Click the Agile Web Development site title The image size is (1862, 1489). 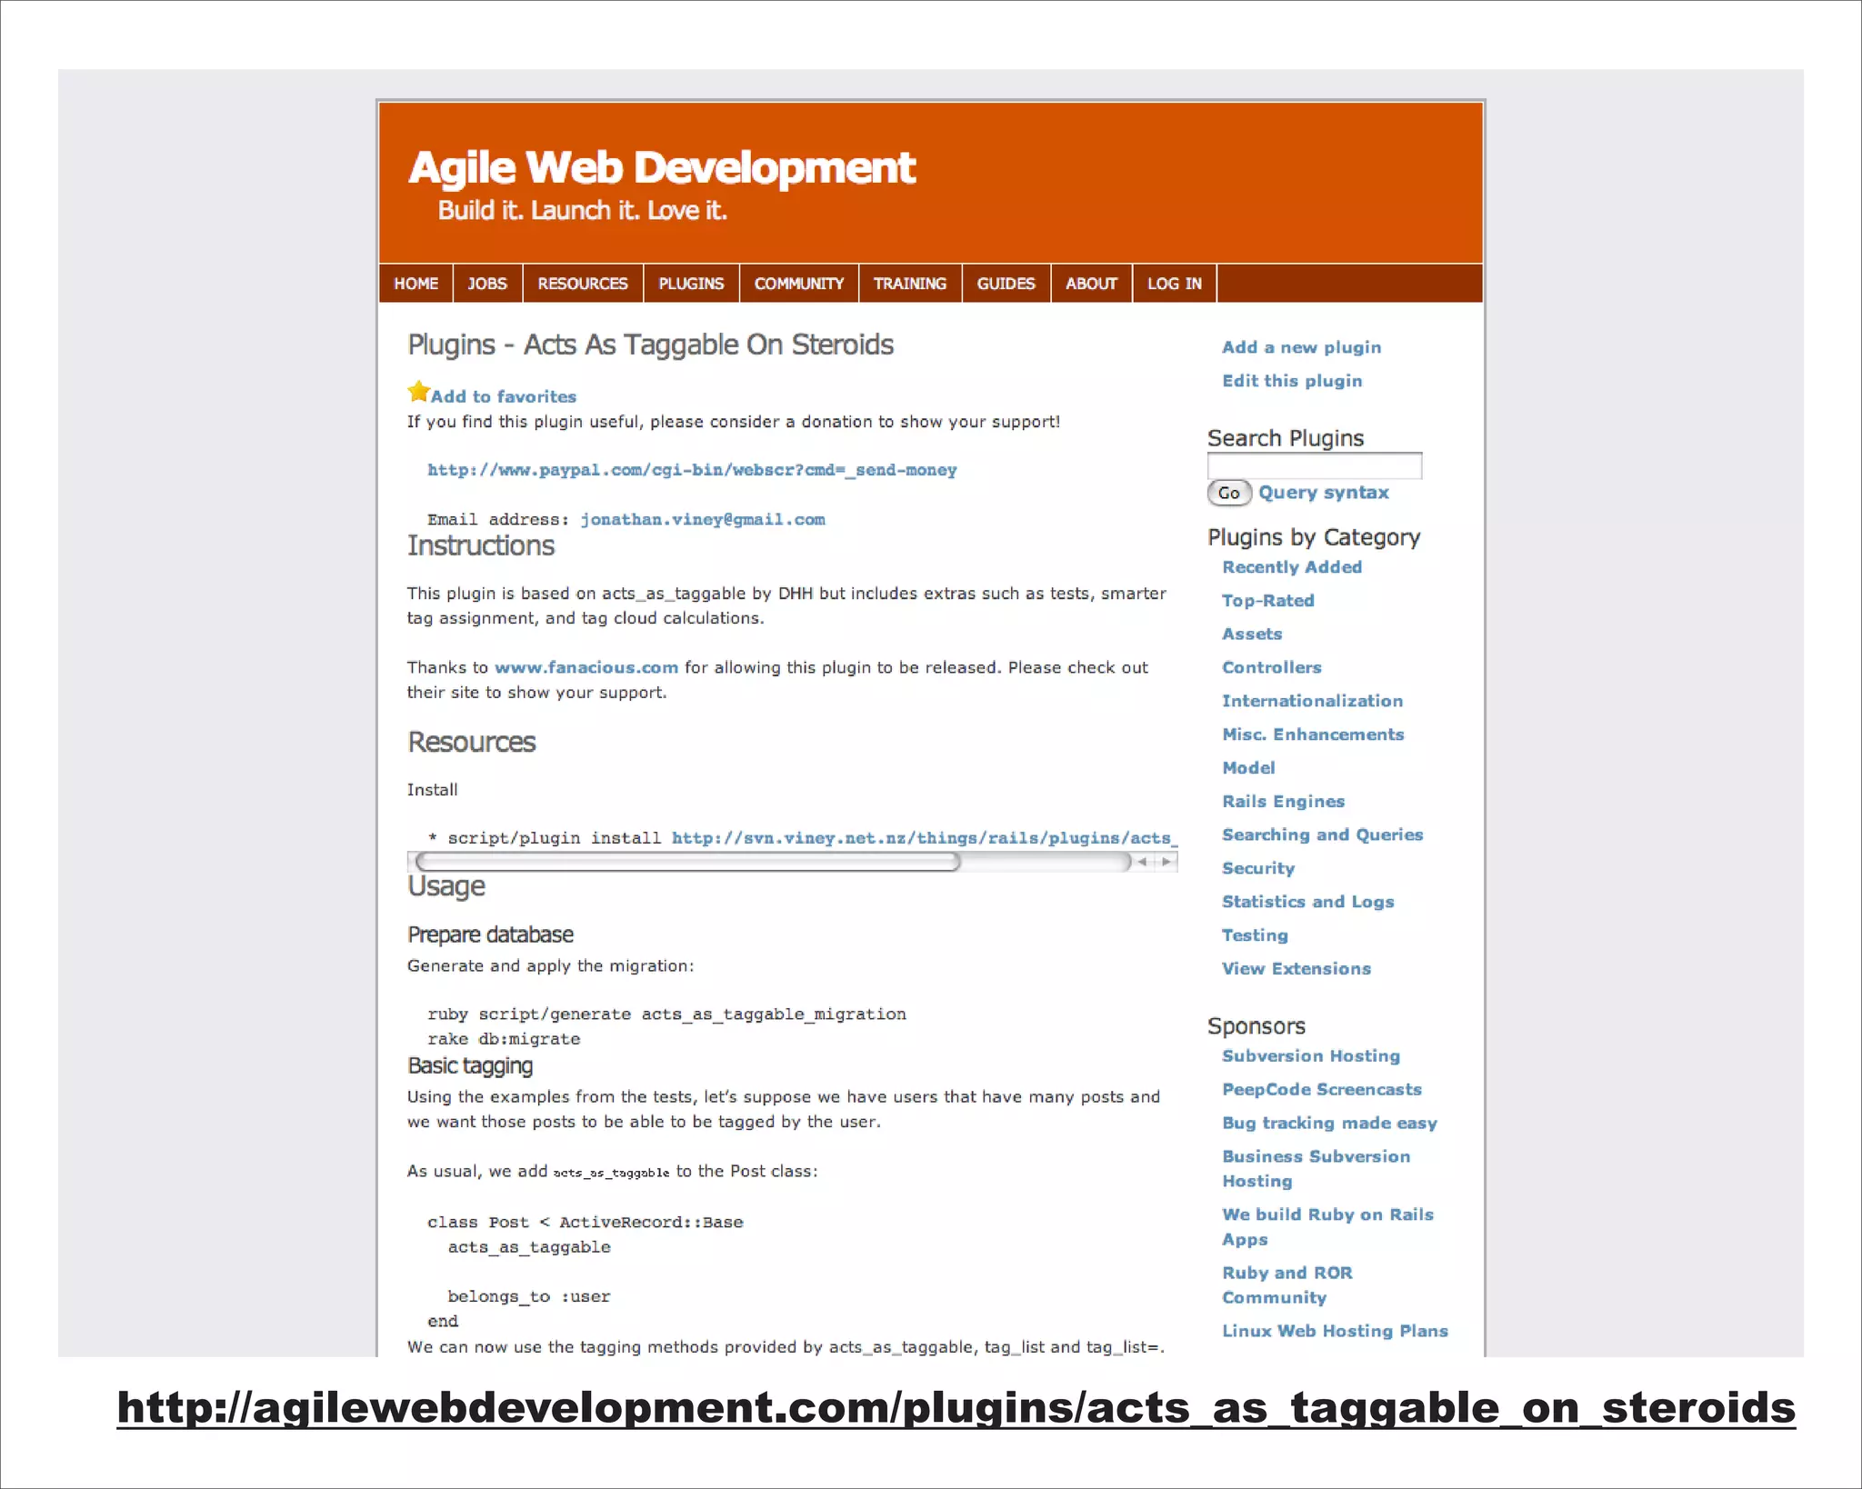tap(662, 168)
